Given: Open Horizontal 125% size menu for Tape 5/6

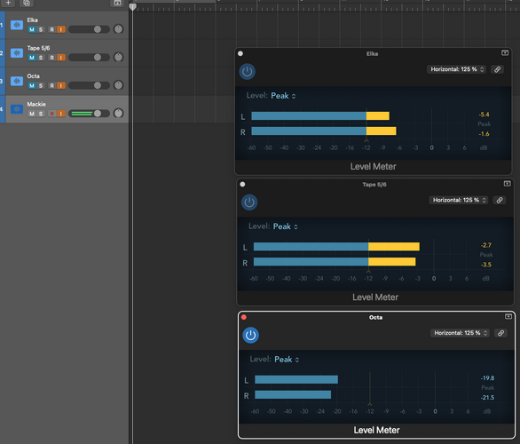Looking at the screenshot, I should click(459, 200).
